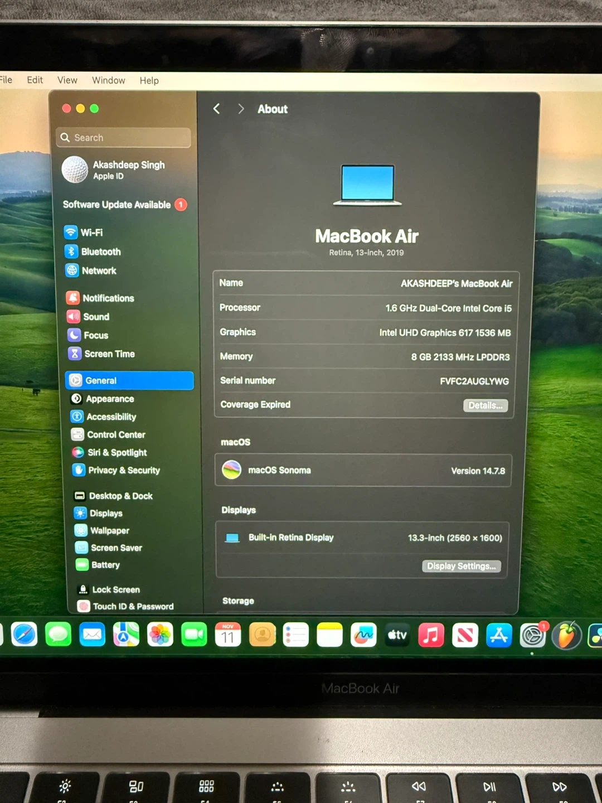Select Screen Time sidebar item
This screenshot has width=602, height=803.
point(109,354)
